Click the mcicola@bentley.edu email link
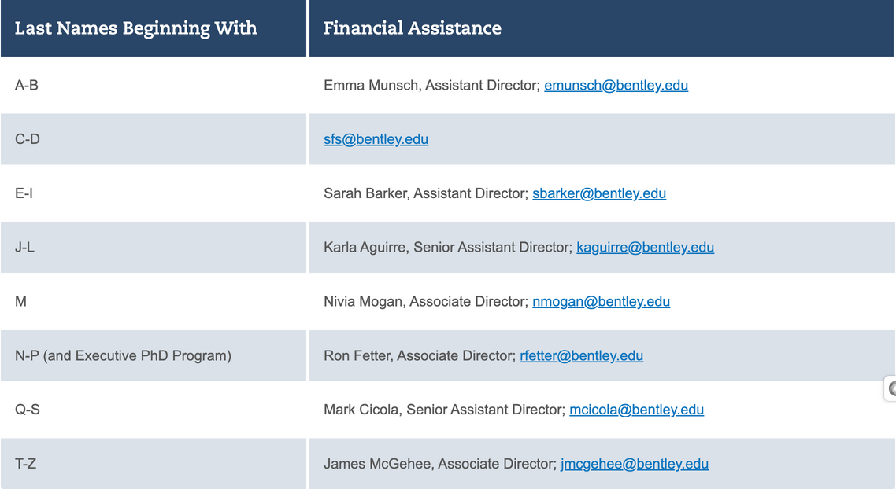Image resolution: width=896 pixels, height=489 pixels. pyautogui.click(x=636, y=410)
